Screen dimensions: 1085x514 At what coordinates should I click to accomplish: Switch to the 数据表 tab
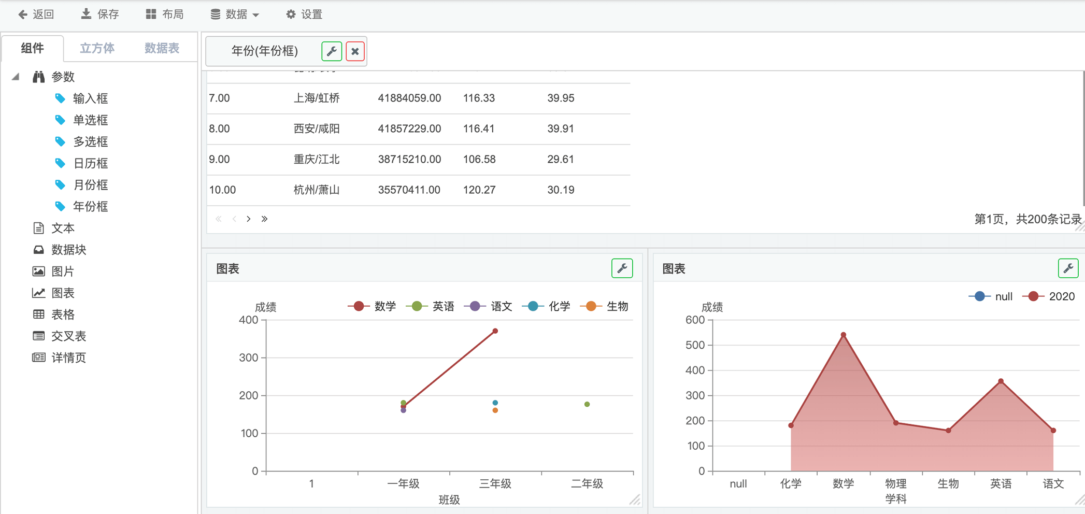tap(162, 48)
